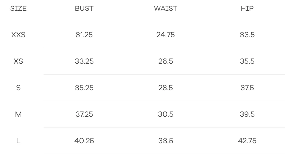The height and width of the screenshot is (156, 285).
Task: Select the S size row label
Action: [18, 88]
